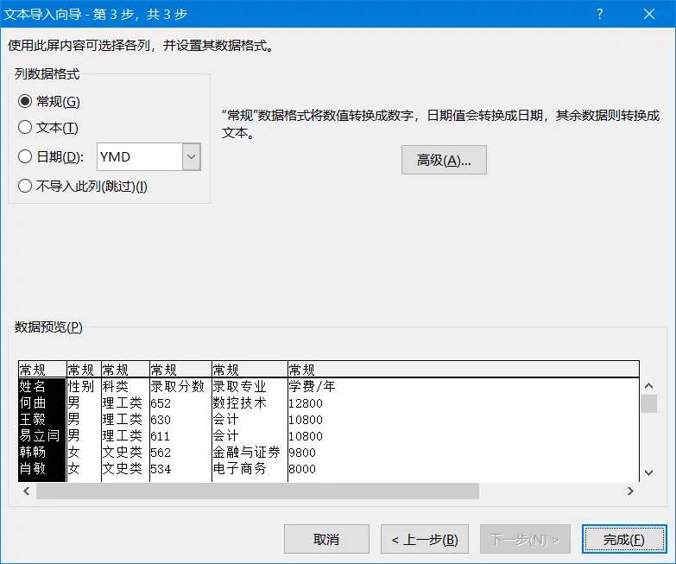Click preview scroll up arrow

click(648, 385)
